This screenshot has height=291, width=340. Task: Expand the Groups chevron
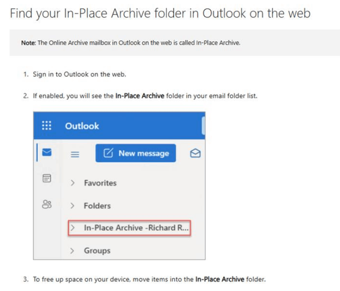[x=72, y=251]
